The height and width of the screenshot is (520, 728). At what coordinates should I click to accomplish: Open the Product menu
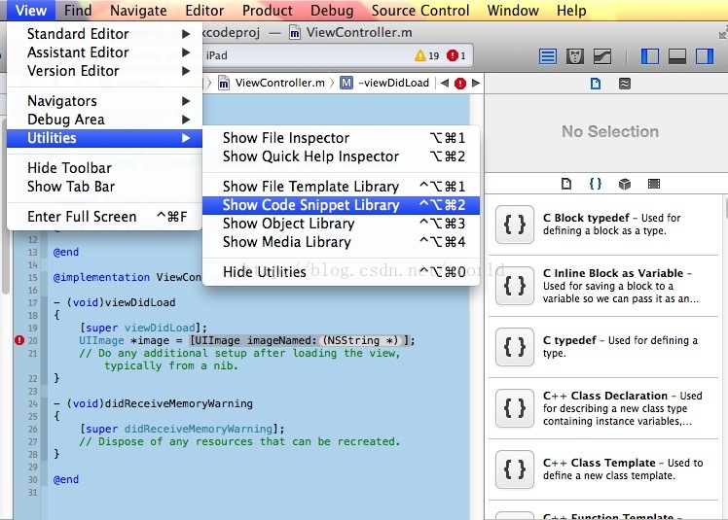[x=268, y=10]
